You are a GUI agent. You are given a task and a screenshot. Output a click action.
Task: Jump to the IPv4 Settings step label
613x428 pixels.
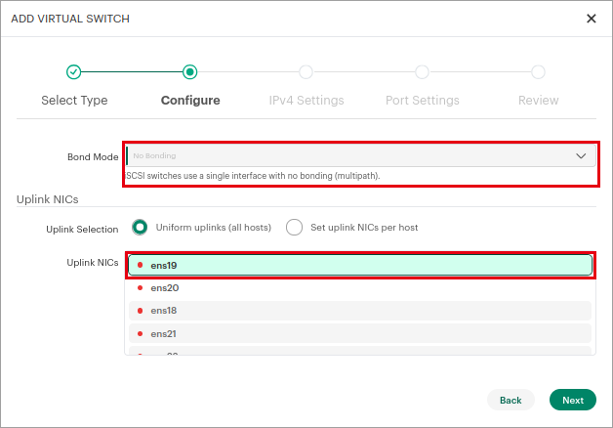[306, 100]
